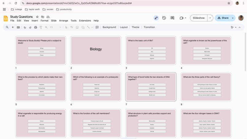Image resolution: width=247 pixels, height=139 pixels.
Task: Open the Background settings
Action: [109, 27]
